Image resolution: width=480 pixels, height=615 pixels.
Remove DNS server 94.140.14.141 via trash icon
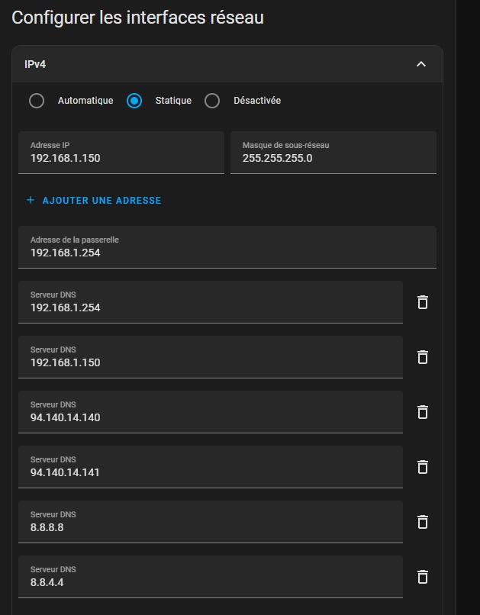tap(422, 467)
